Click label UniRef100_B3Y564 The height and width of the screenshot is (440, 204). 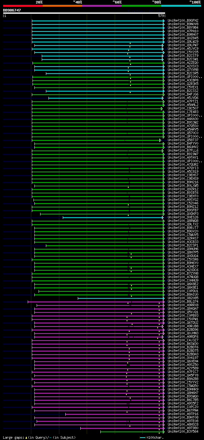183,431
